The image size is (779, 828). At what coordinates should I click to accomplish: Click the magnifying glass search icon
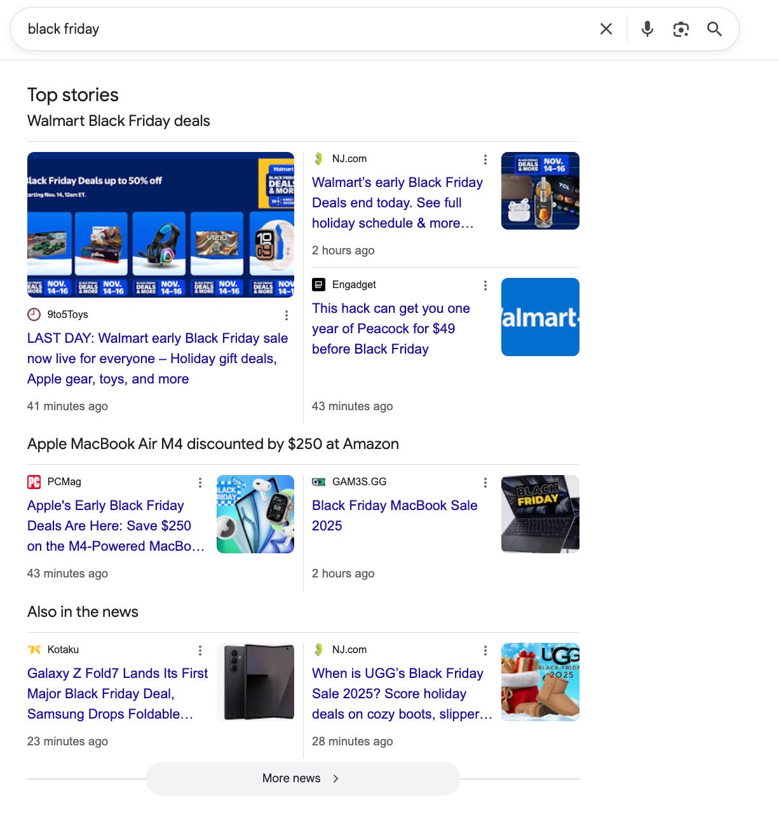coord(715,29)
